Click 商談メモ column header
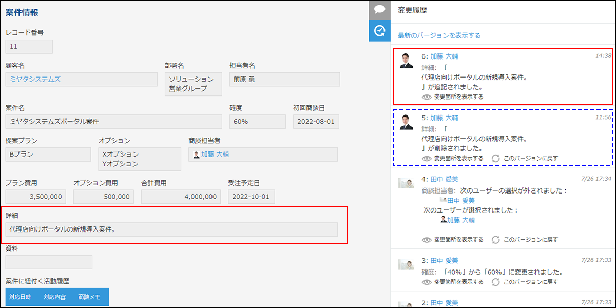Screen dimensions: 616x308 pos(89,297)
